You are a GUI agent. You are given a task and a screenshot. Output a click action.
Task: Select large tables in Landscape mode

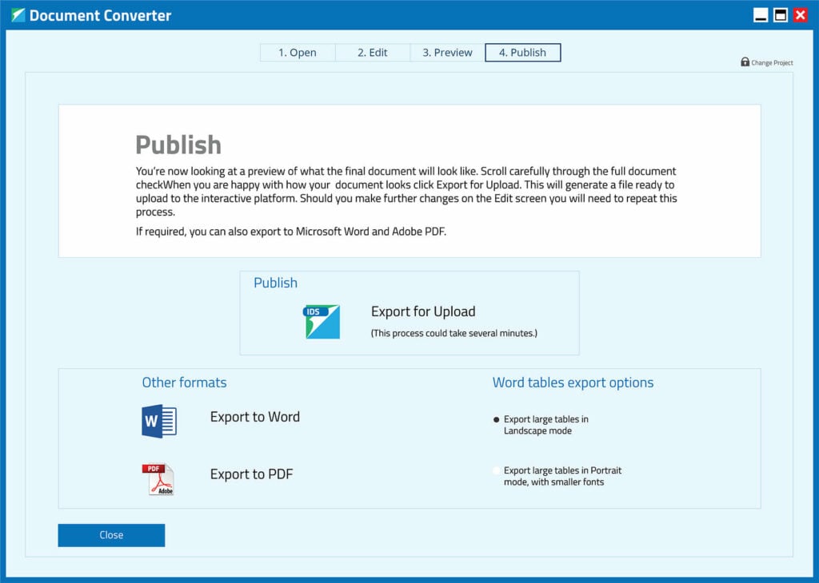[497, 418]
